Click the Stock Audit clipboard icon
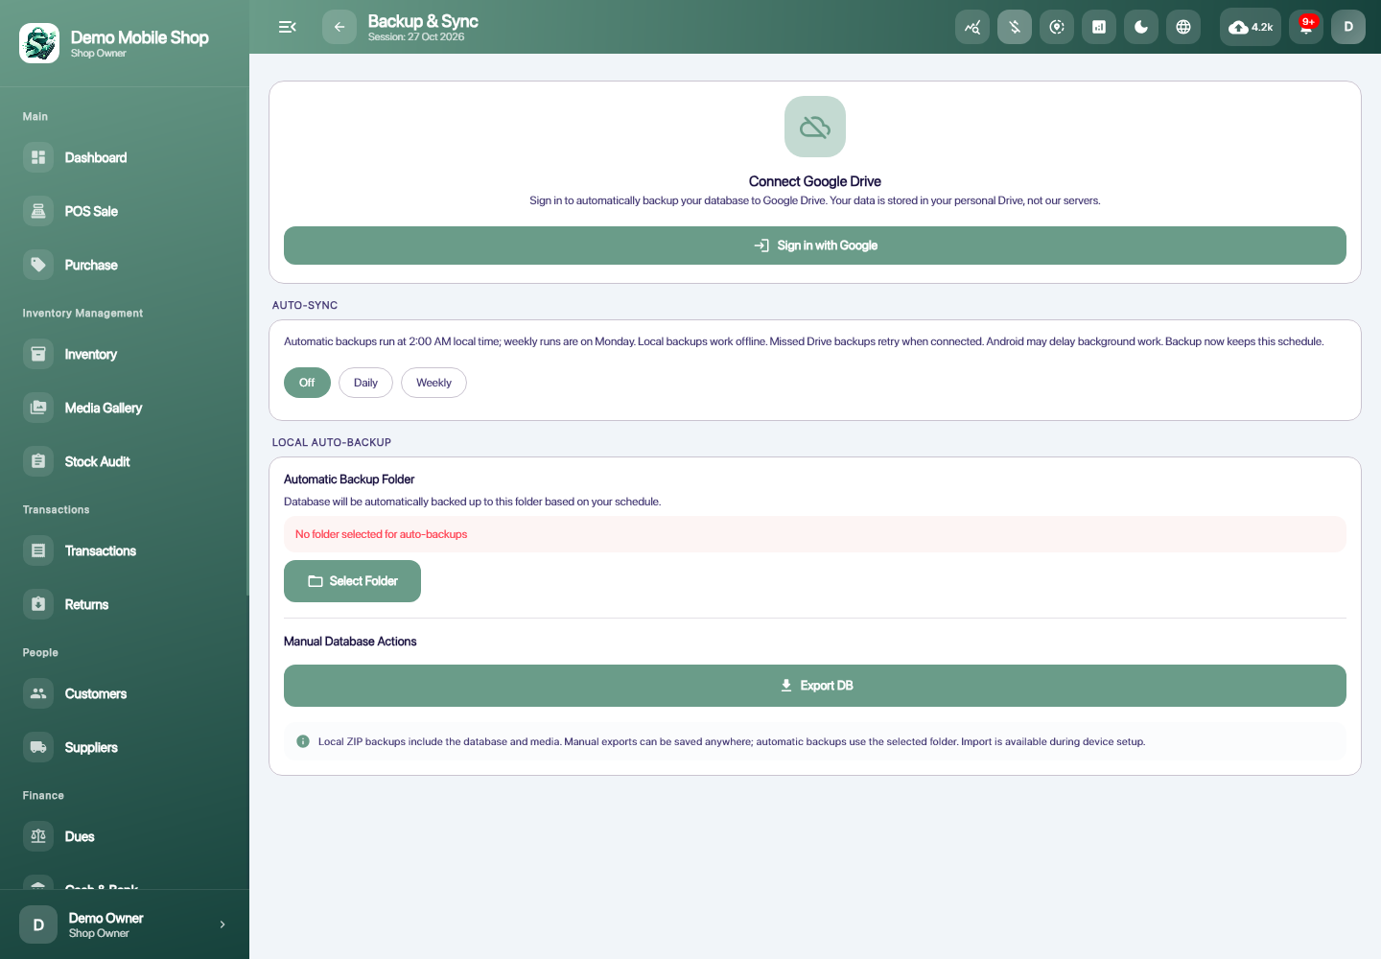The image size is (1381, 959). (38, 461)
